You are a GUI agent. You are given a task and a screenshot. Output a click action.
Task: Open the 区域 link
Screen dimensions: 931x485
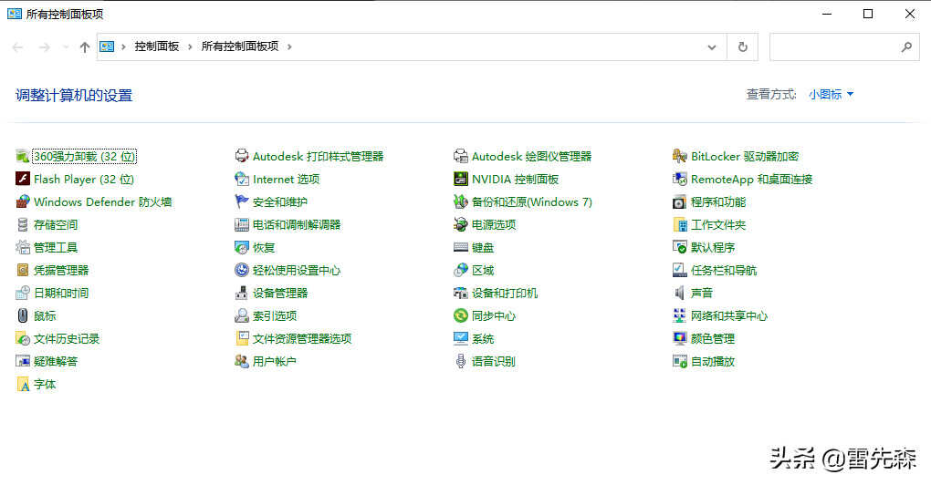click(483, 271)
